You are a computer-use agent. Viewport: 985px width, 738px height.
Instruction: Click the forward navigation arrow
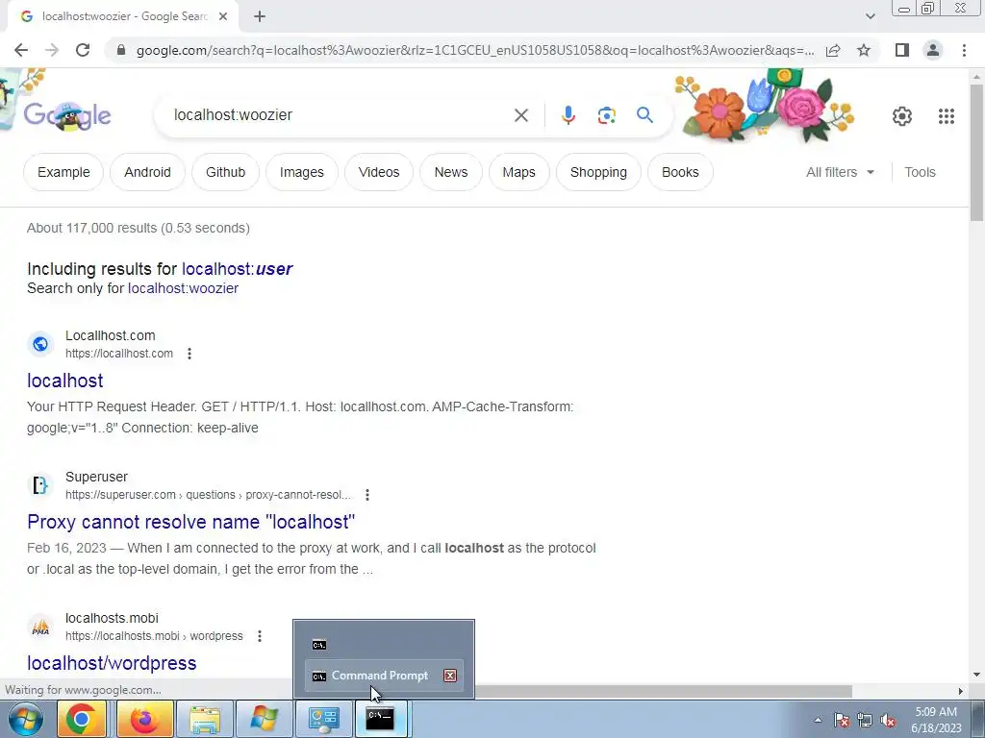tap(52, 50)
